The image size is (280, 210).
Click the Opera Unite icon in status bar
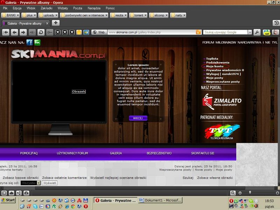click(x=19, y=193)
